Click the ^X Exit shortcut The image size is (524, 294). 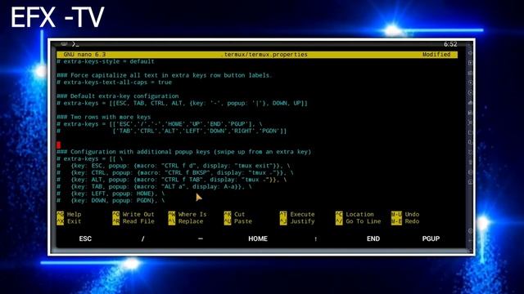tap(69, 221)
